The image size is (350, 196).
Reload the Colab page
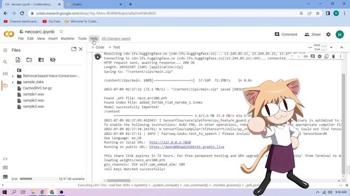coord(22,13)
